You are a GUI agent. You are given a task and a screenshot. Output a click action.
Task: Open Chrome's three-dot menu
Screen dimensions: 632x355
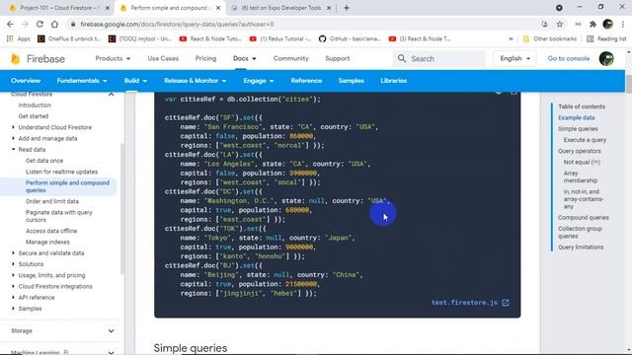[x=622, y=24]
